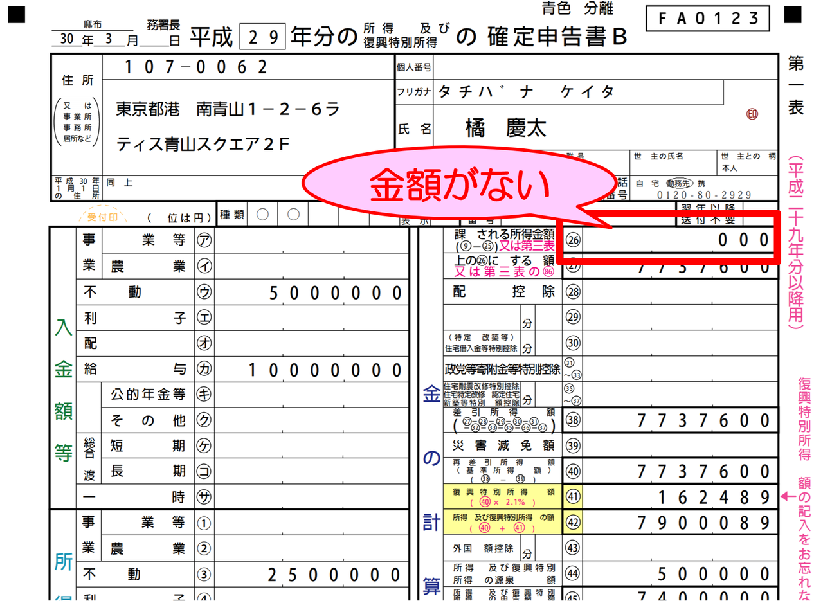Click the 給与 ㋕ row label
This screenshot has height=610, width=823.
135,369
